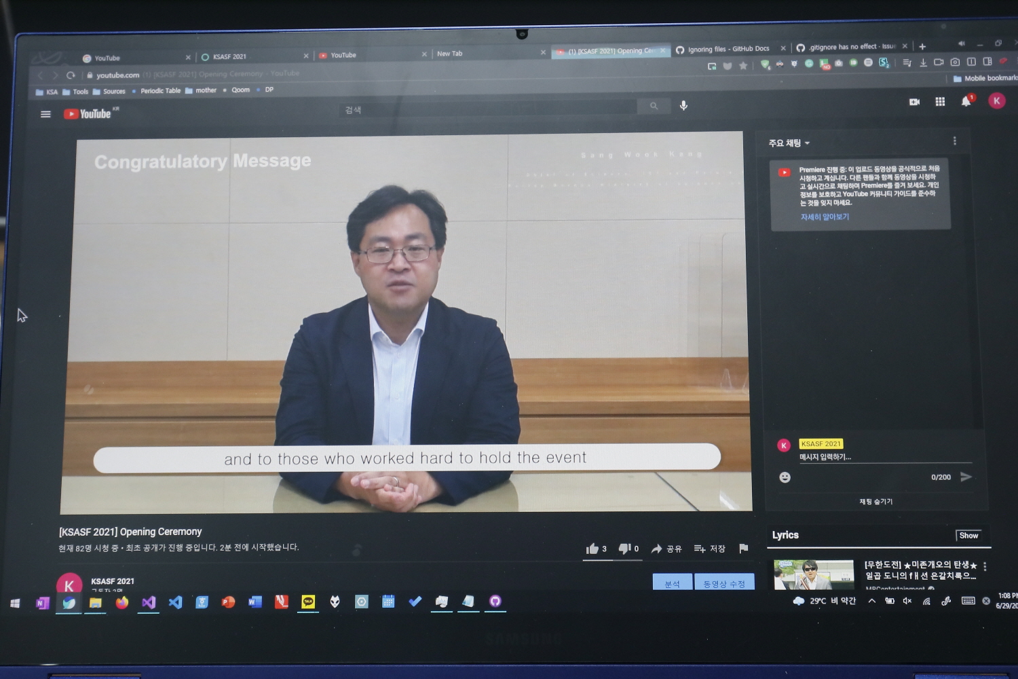Open a new browser tab with plus
1018x679 pixels.
922,47
